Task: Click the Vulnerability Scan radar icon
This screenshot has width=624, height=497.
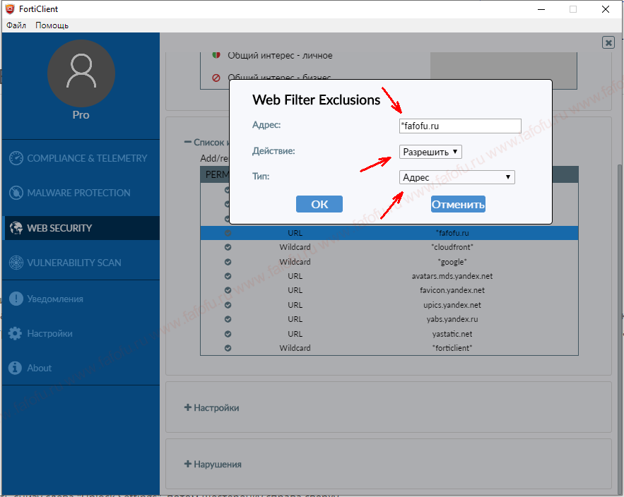Action: 16,263
